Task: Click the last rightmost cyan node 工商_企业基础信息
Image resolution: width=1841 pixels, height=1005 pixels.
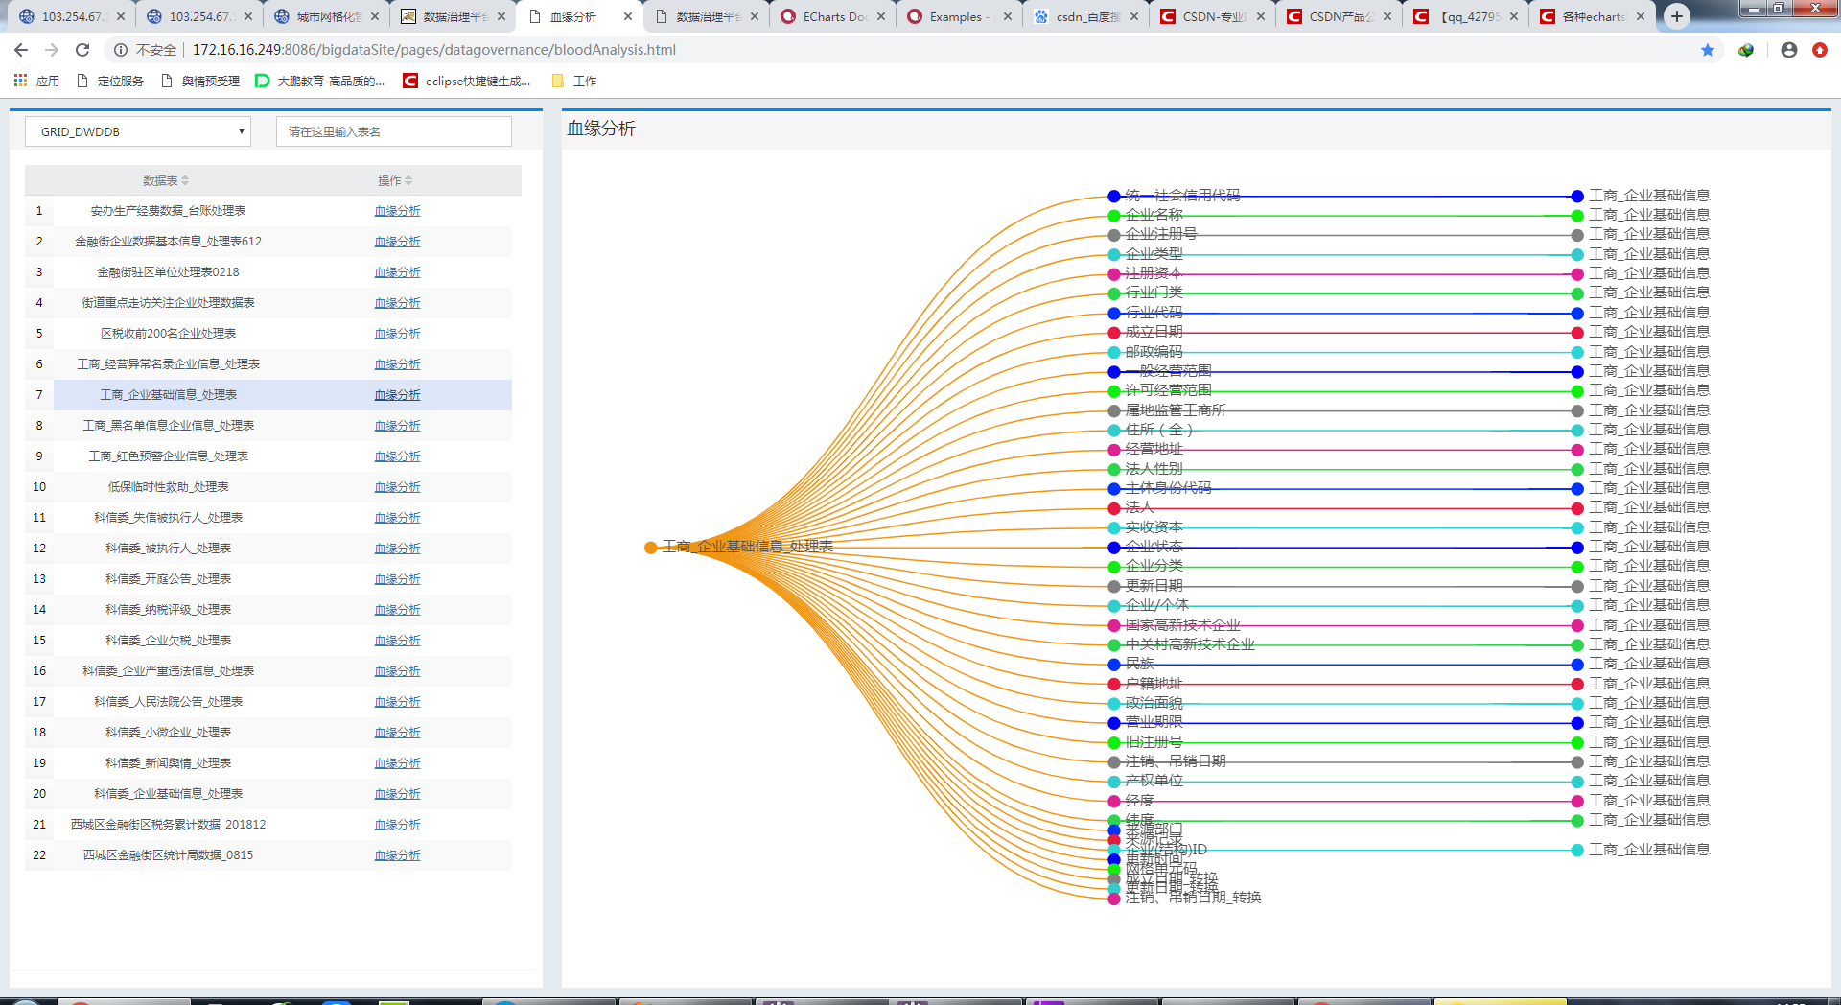Action: pos(1577,851)
